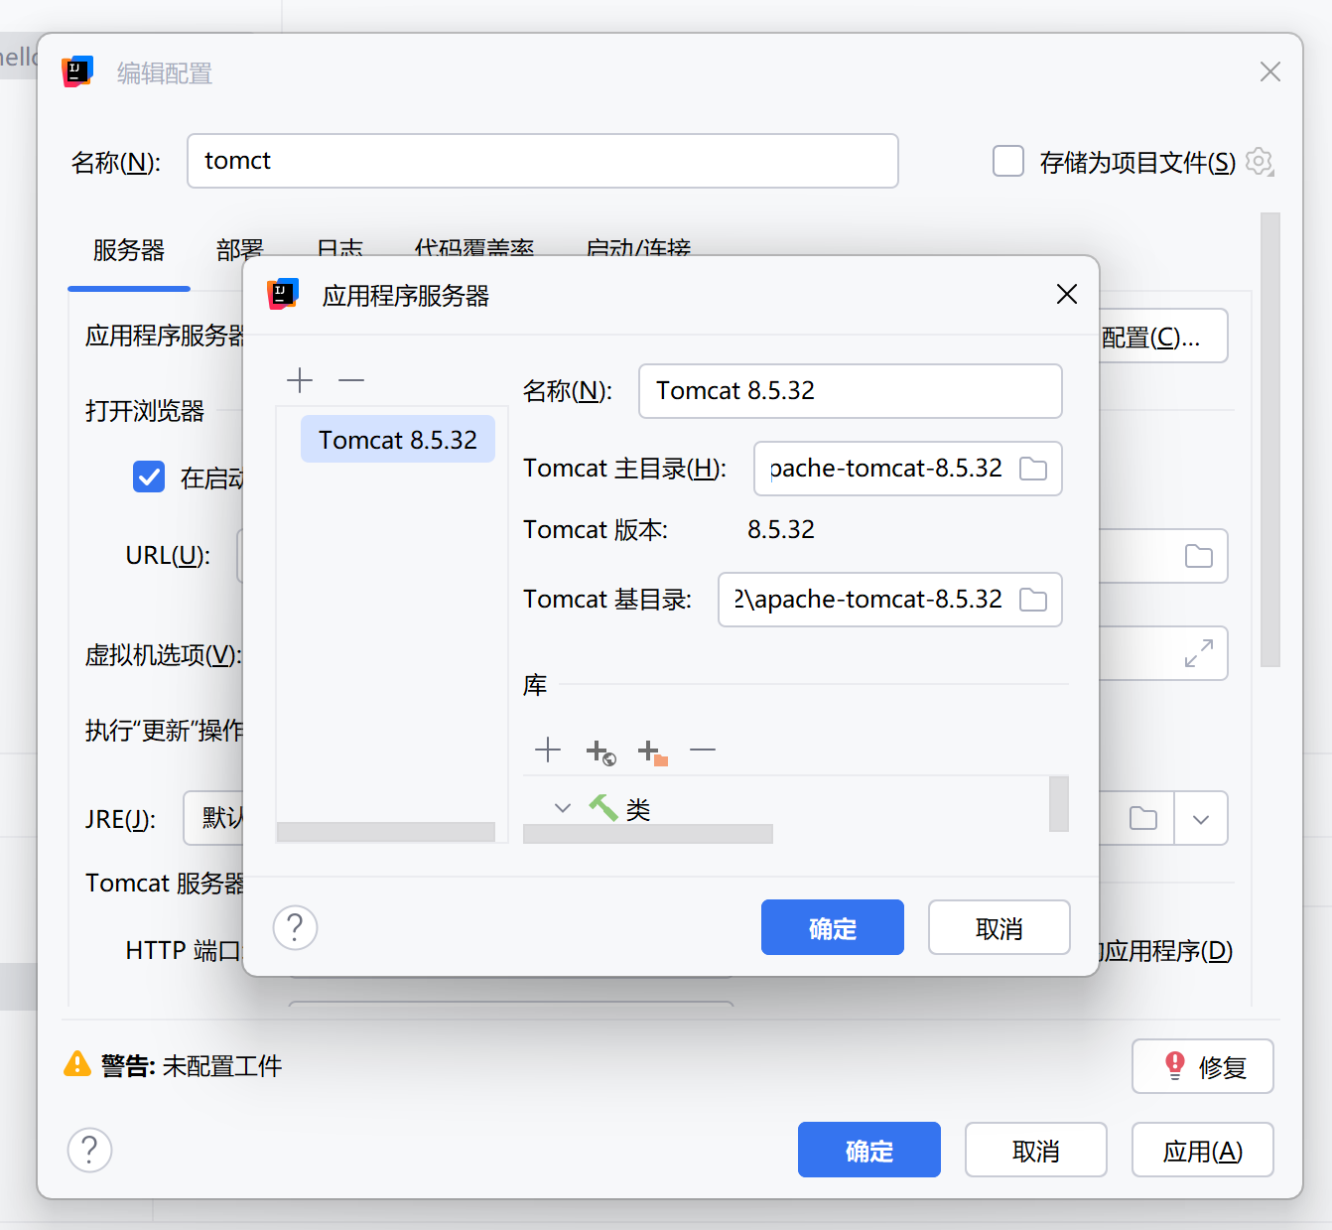
Task: Click the hammer classes icon in library tree
Action: pos(602,808)
